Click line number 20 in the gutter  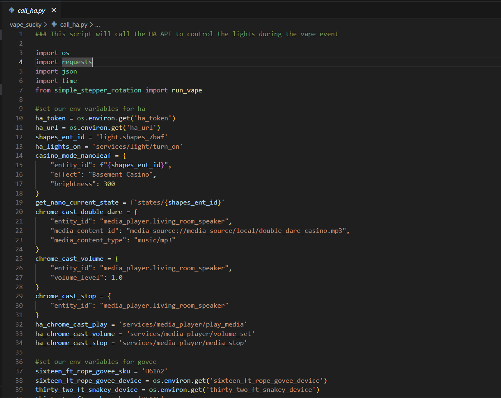tap(19, 212)
